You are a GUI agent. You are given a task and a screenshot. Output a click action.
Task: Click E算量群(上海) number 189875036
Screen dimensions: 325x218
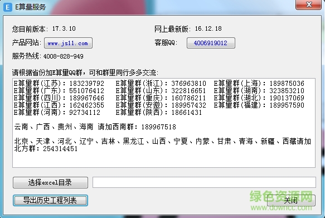(x=287, y=84)
